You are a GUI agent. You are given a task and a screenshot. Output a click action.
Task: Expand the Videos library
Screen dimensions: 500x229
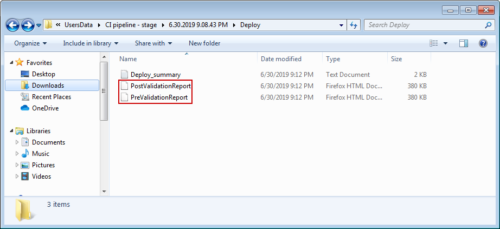17,176
